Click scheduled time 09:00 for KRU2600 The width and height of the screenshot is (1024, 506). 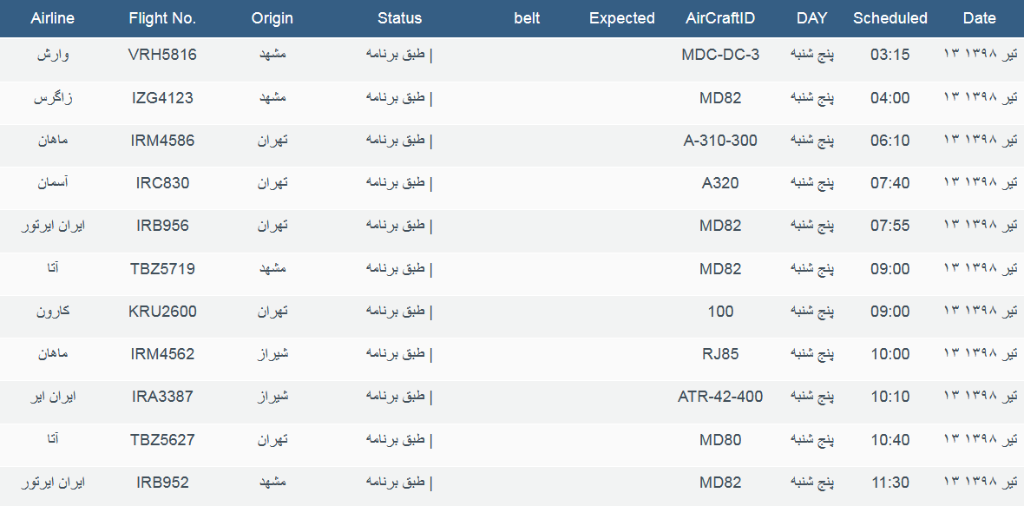(890, 312)
